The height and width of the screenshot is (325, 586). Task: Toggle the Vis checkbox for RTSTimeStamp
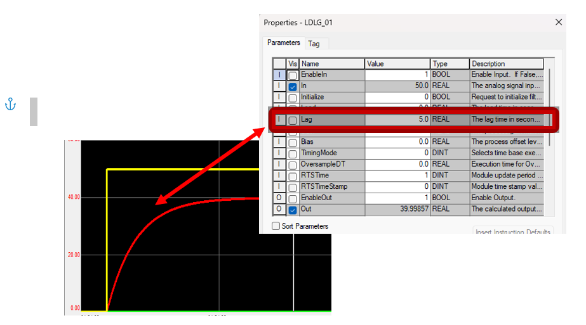[293, 188]
